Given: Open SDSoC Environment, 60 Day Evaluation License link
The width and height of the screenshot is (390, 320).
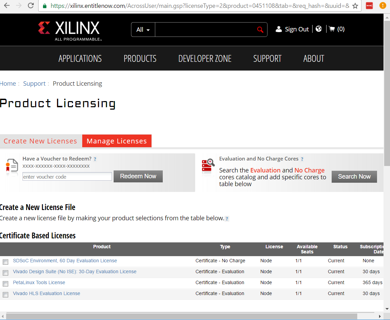Looking at the screenshot, I should pyautogui.click(x=65, y=261).
